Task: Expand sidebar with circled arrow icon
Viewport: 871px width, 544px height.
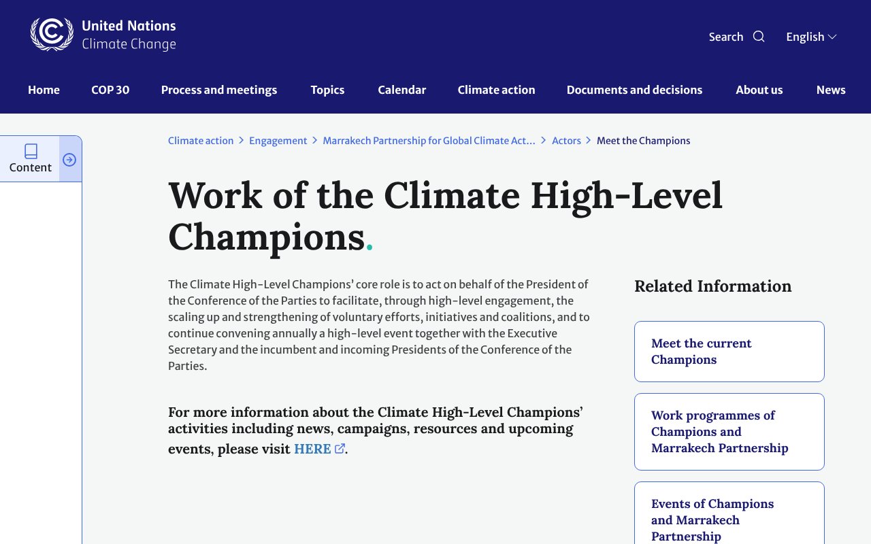Action: pyautogui.click(x=69, y=160)
